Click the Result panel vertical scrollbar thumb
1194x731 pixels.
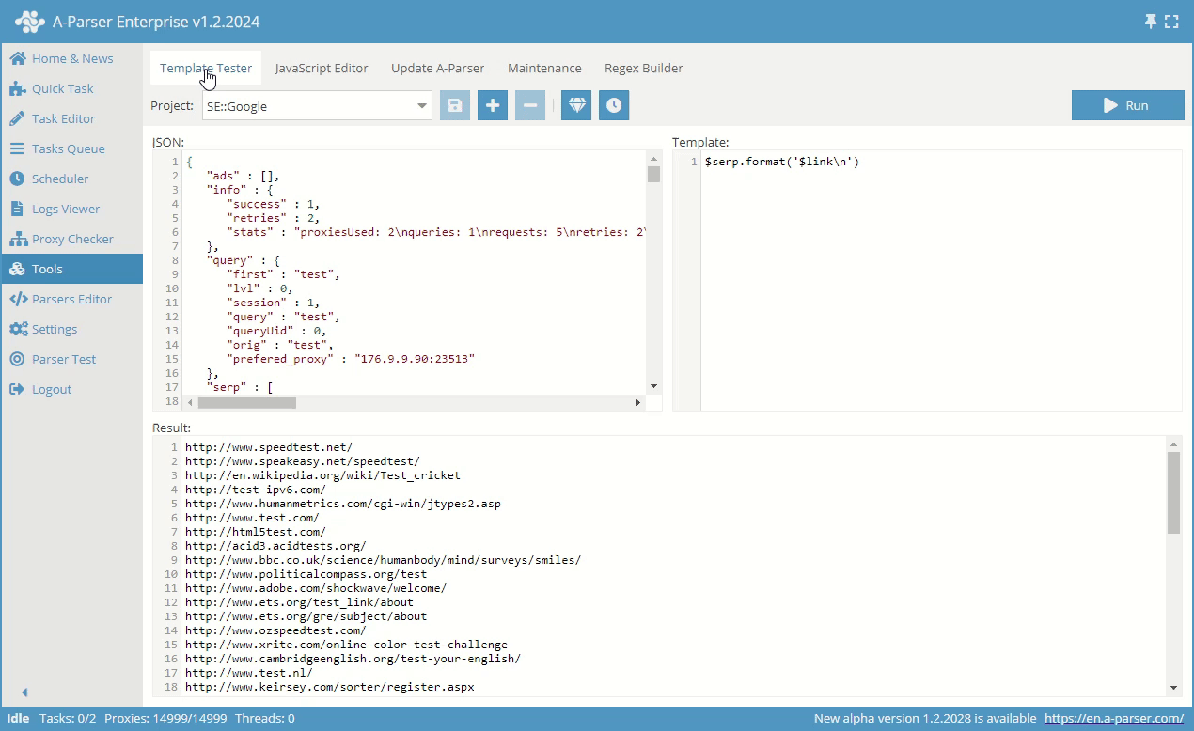(1173, 493)
